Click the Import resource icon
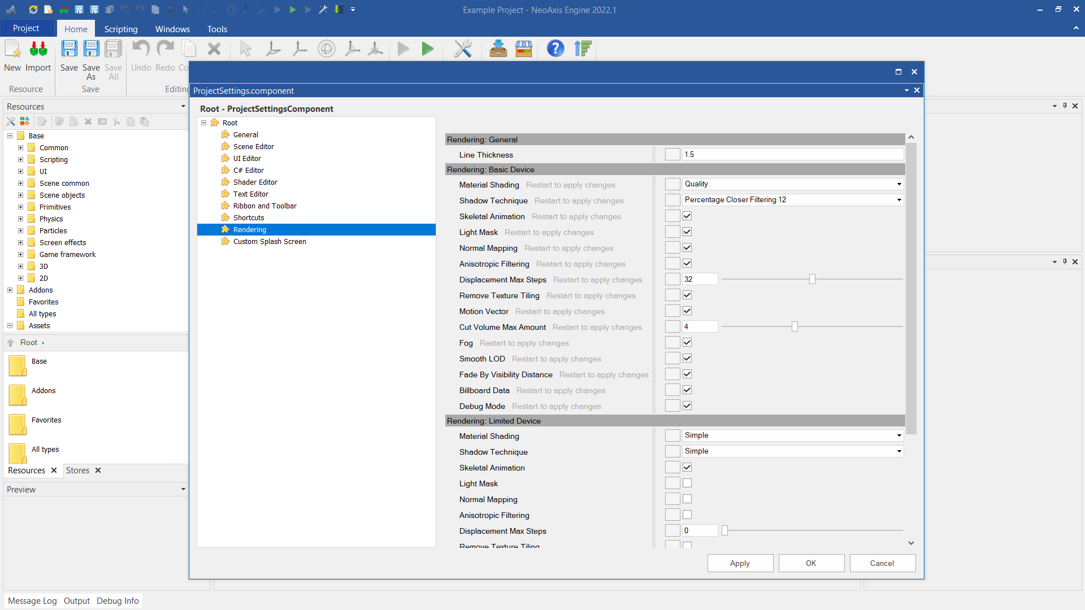The width and height of the screenshot is (1085, 610). point(38,49)
